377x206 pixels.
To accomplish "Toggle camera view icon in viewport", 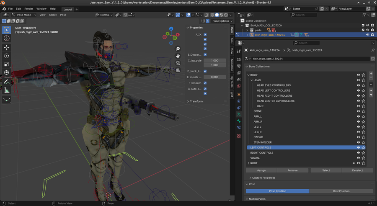I will (178, 63).
